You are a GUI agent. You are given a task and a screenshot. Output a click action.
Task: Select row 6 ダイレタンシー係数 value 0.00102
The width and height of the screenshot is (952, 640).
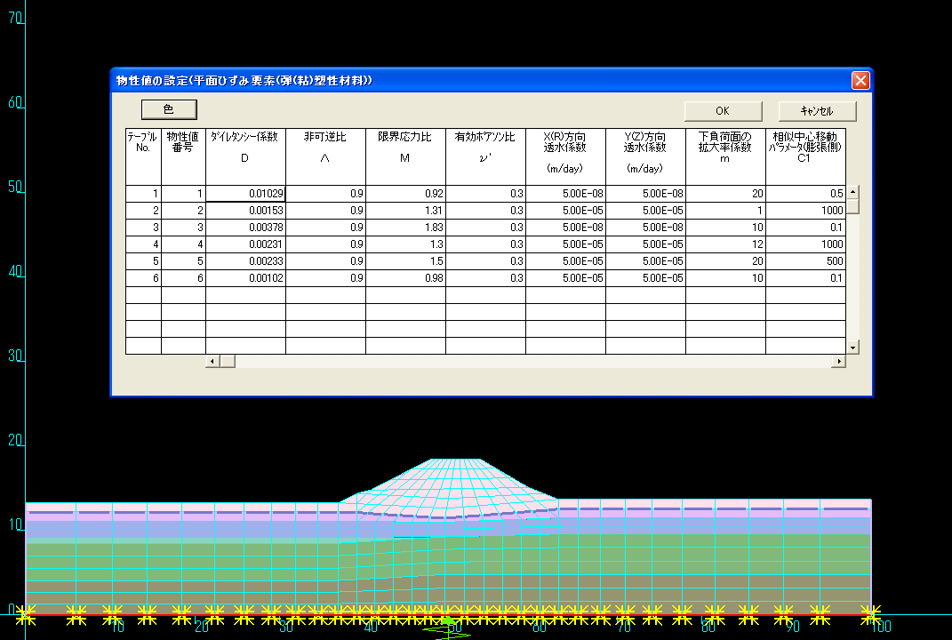[245, 278]
